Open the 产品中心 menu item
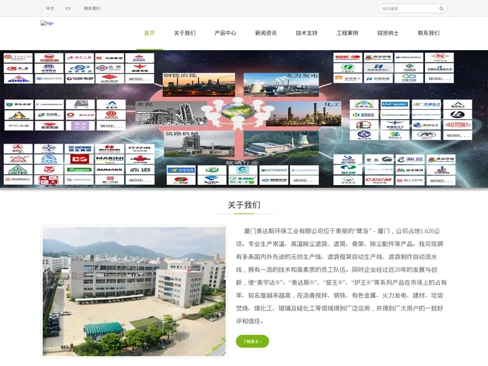Screen dimensions: 488x366 pyautogui.click(x=225, y=33)
